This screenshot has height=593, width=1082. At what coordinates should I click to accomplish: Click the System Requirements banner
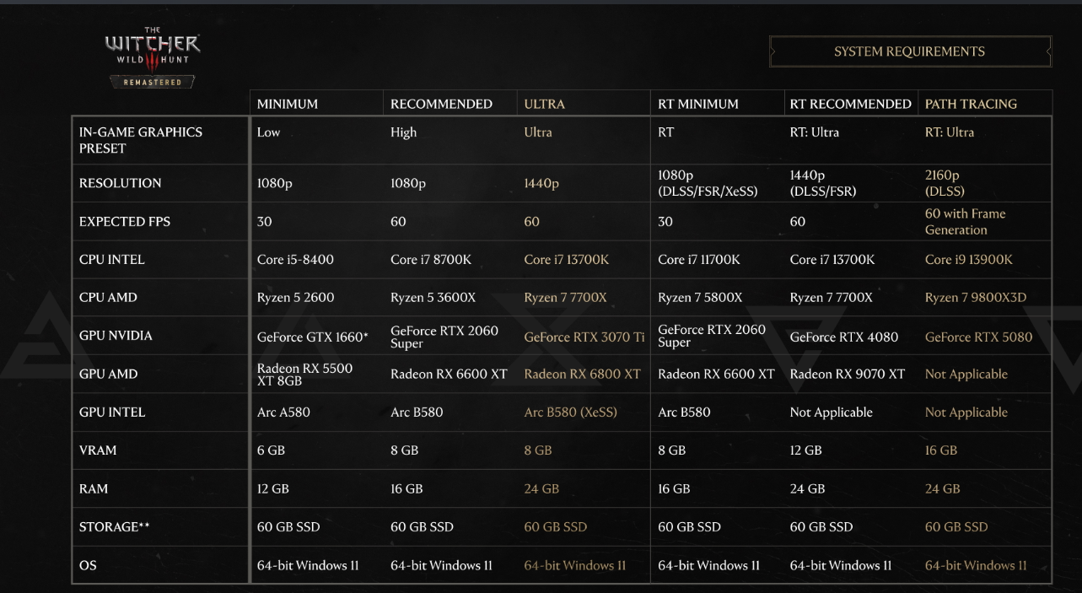(x=910, y=51)
